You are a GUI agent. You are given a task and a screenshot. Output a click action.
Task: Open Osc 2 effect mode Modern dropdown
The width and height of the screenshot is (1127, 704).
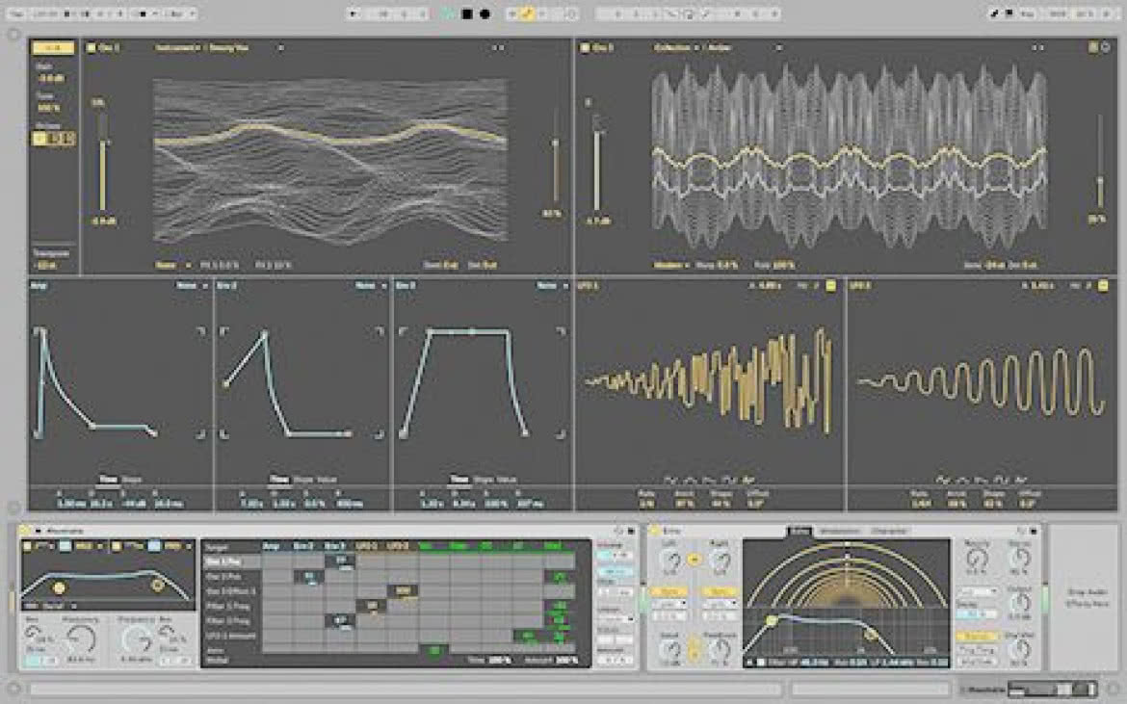coord(671,265)
